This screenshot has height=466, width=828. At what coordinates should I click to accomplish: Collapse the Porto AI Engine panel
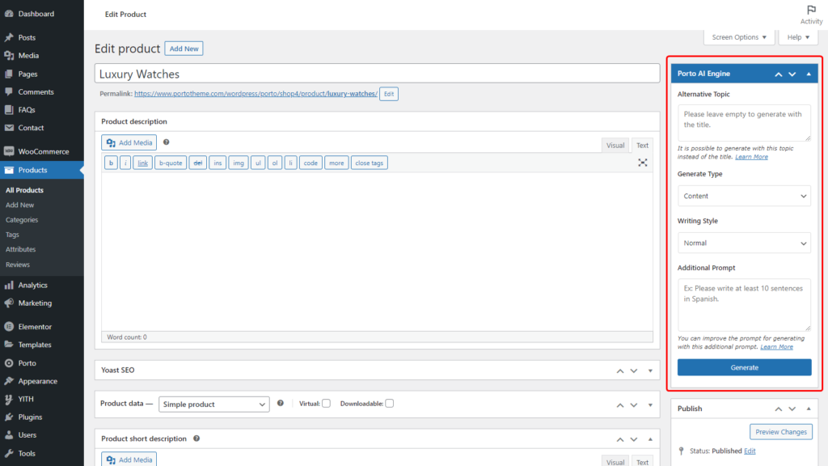pos(809,74)
